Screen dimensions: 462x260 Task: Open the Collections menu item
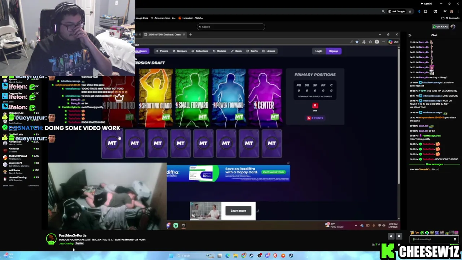coord(200,51)
